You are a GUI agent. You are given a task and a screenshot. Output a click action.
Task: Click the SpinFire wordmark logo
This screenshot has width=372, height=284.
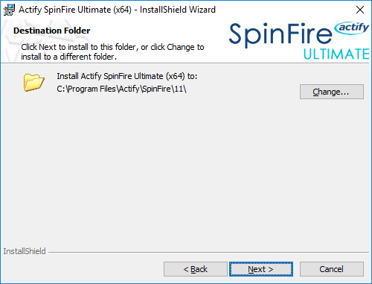pyautogui.click(x=280, y=34)
